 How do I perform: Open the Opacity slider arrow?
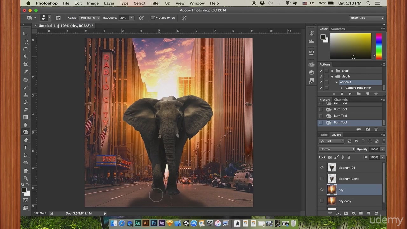tap(382, 149)
